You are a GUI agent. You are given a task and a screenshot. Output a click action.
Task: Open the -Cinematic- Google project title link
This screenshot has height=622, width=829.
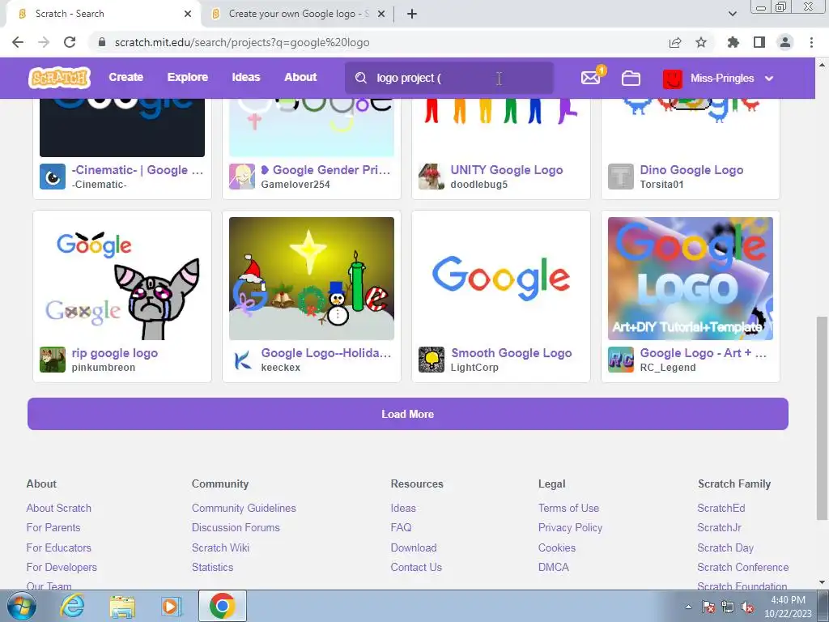[138, 170]
